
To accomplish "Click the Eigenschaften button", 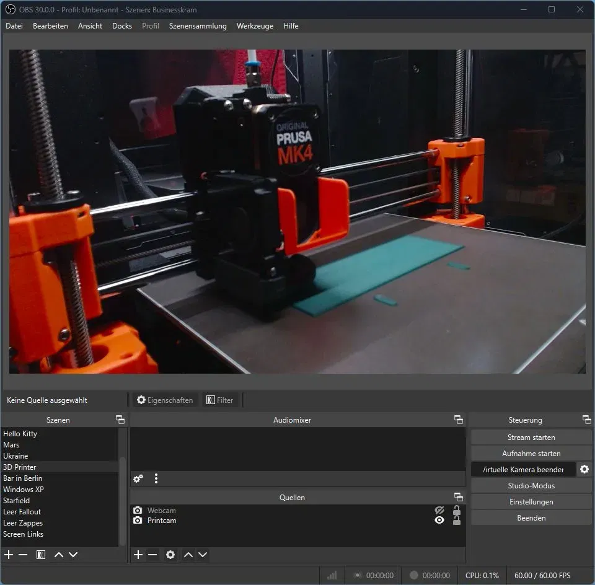I will click(165, 400).
